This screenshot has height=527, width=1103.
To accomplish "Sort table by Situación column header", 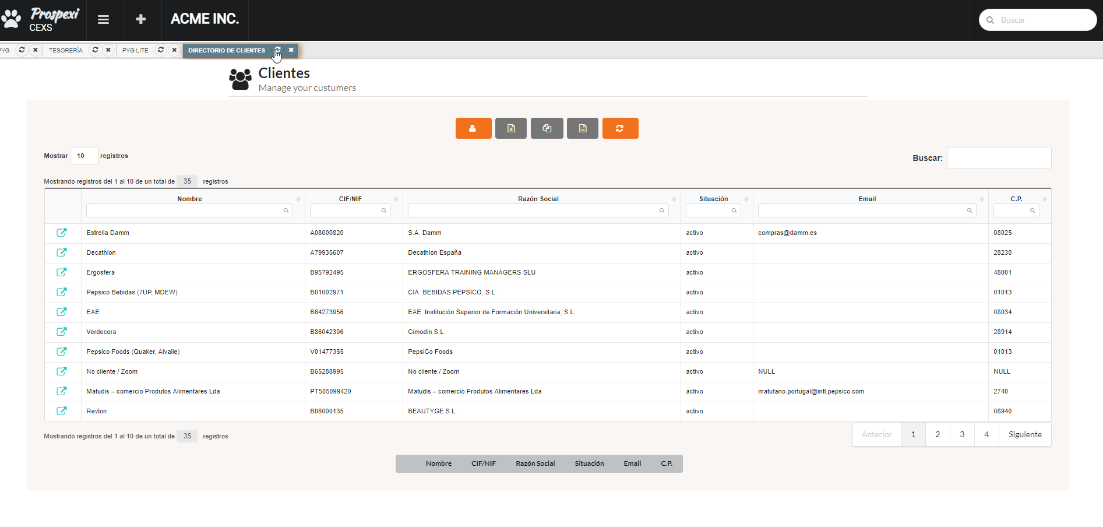I will pos(714,199).
